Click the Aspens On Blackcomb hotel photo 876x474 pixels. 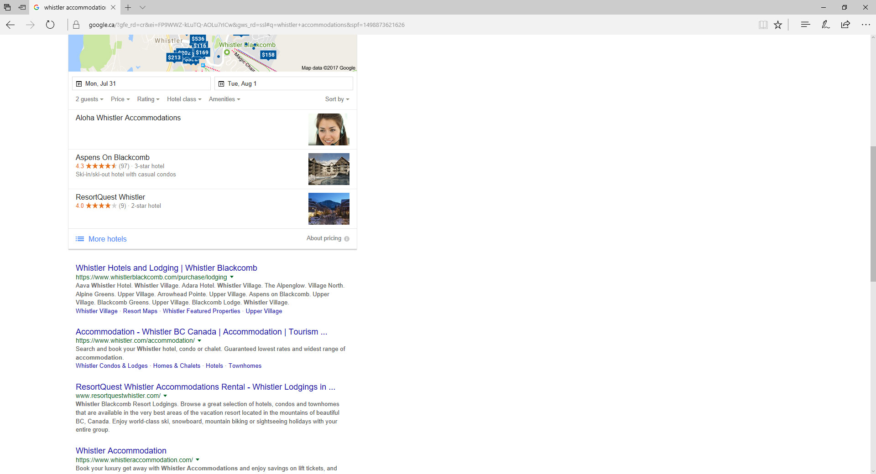328,169
